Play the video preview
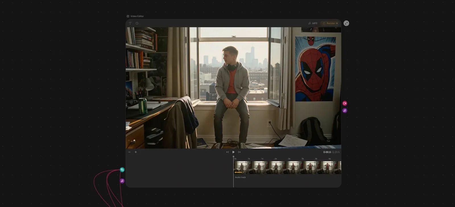The width and height of the screenshot is (455, 207). (233, 152)
